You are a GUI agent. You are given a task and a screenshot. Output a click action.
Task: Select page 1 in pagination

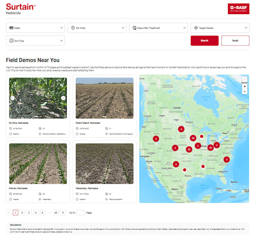click(x=15, y=212)
